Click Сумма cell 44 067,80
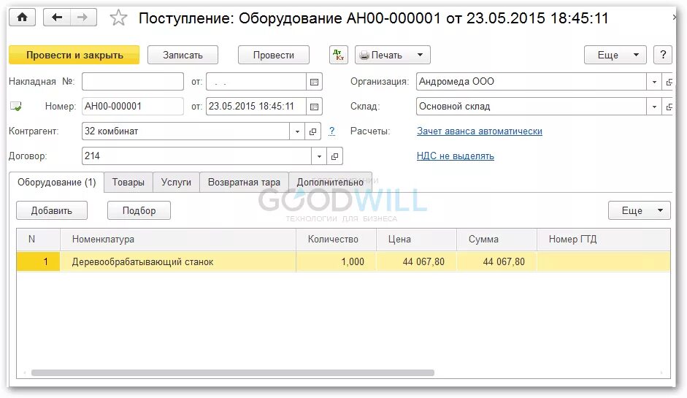 click(x=496, y=261)
